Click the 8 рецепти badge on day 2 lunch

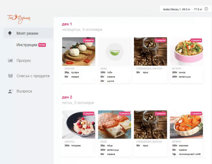[124, 113]
